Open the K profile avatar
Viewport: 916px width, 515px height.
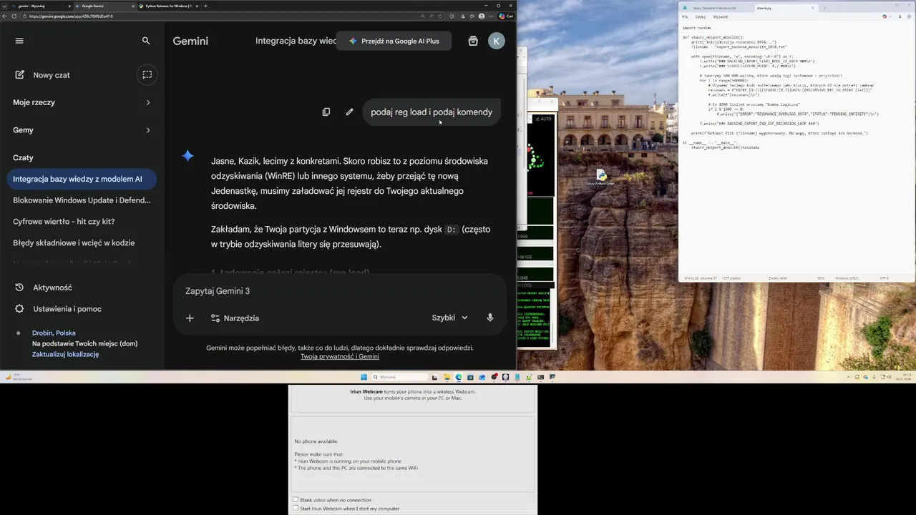(x=497, y=41)
